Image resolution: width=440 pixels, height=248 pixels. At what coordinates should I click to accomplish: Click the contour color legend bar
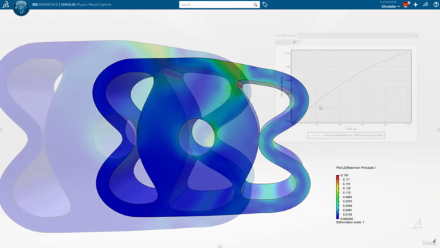coord(338,197)
